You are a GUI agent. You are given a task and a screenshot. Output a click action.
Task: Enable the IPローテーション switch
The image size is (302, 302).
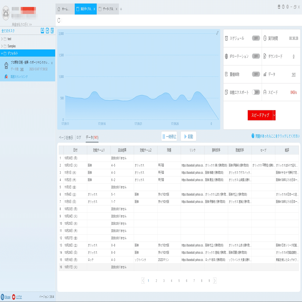point(256,56)
